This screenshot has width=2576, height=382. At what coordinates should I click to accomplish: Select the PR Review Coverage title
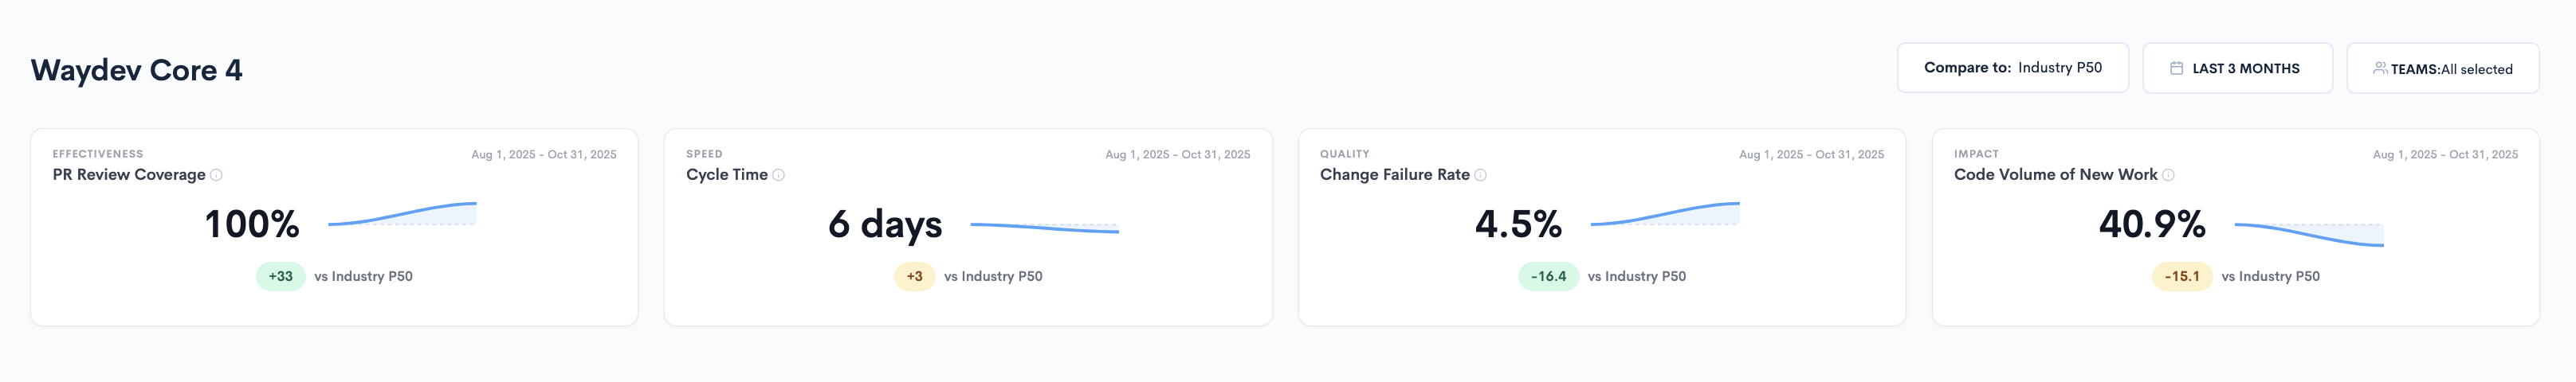point(129,174)
